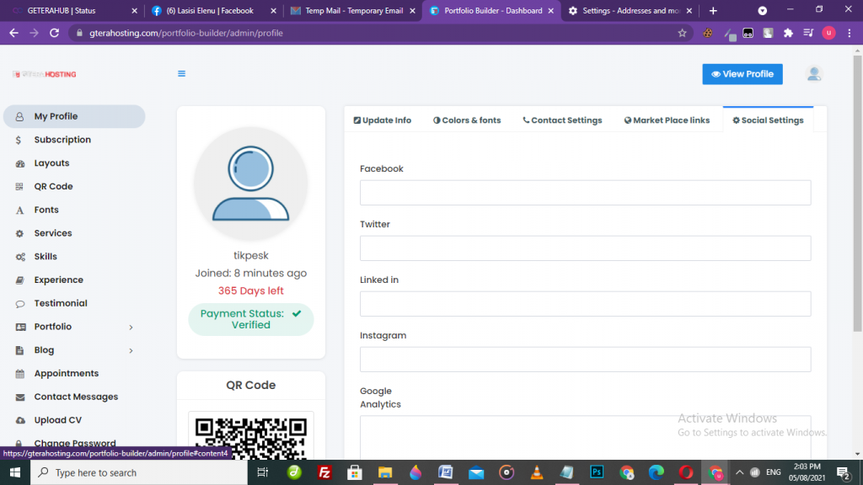Screen dimensions: 863x485
Task: Open My Profile in sidebar
Action: pos(74,116)
